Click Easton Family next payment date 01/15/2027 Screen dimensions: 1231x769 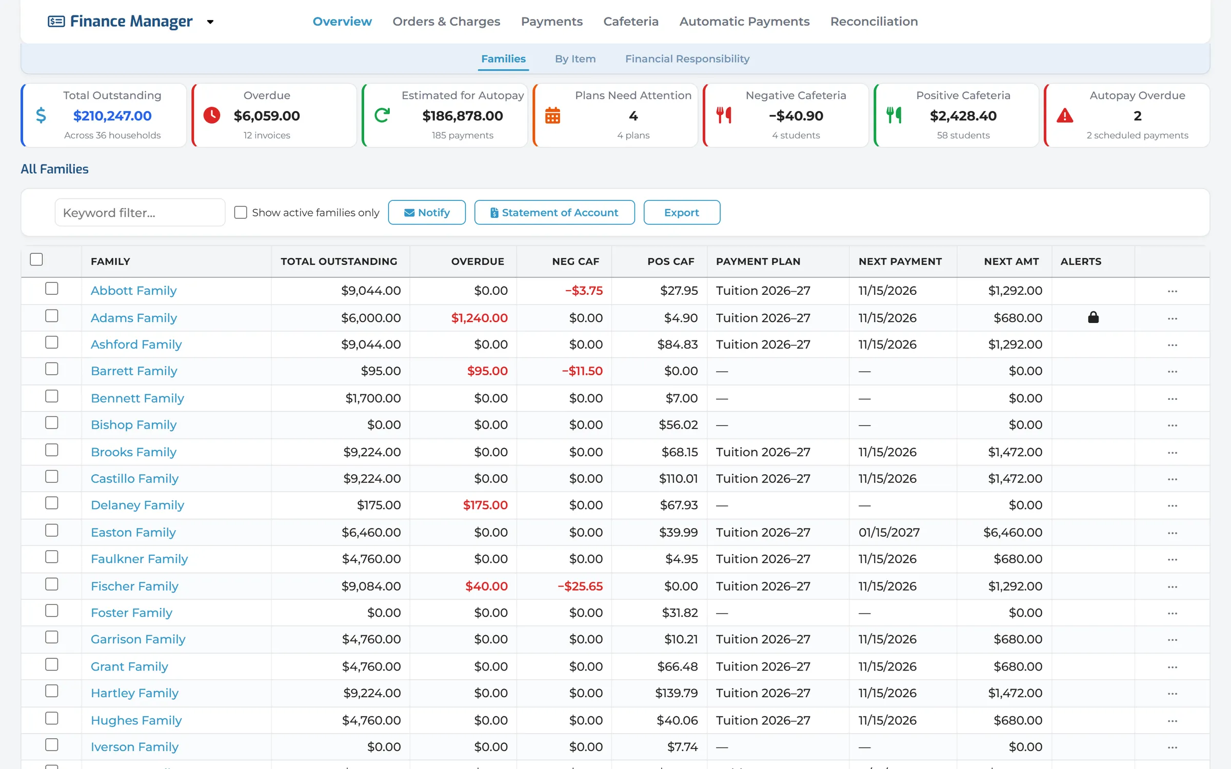click(889, 533)
